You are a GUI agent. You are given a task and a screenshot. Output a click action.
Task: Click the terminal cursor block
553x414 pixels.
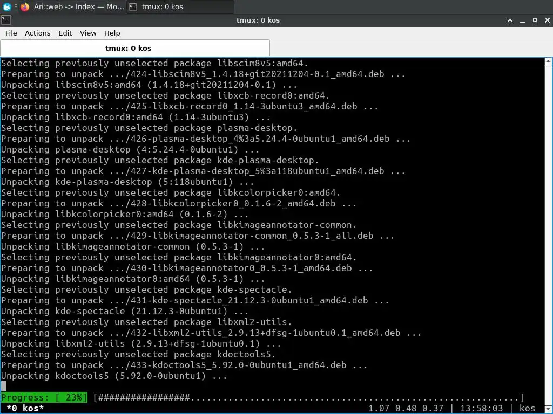point(4,387)
